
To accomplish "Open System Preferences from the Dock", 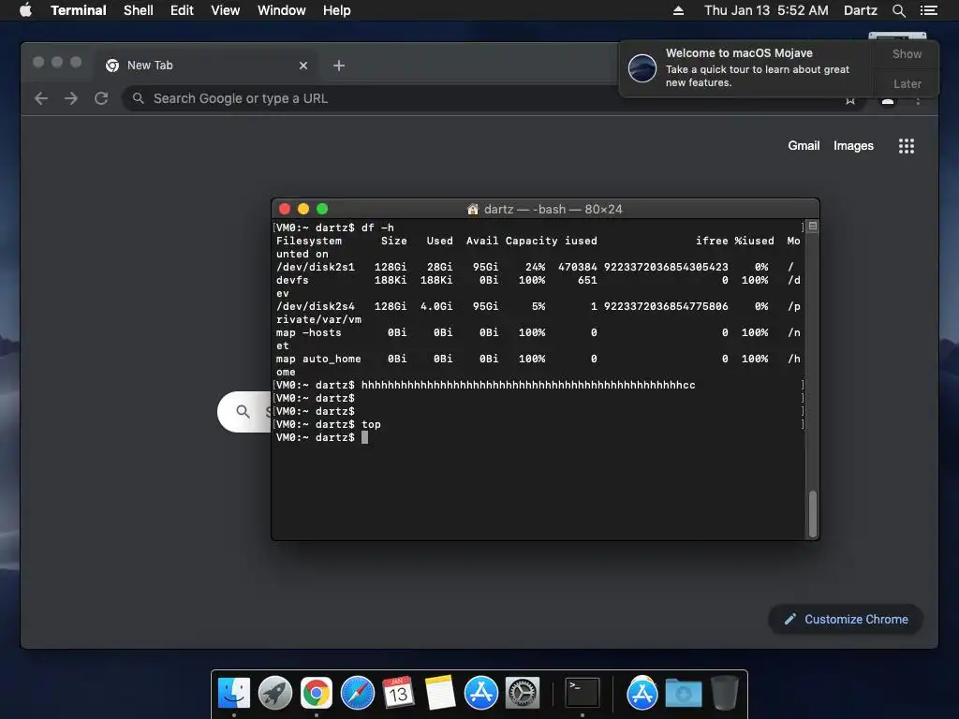I will (522, 693).
